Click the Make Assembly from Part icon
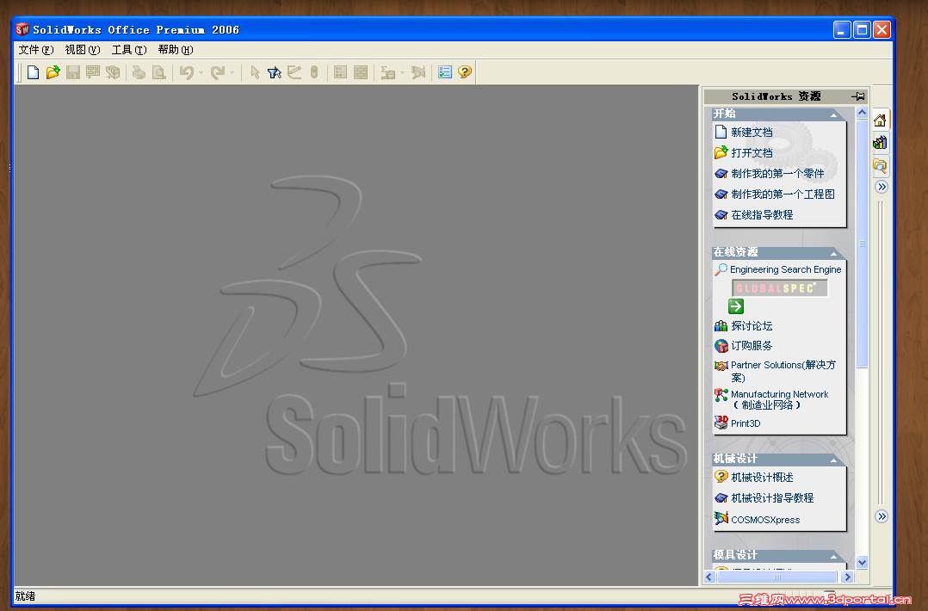The height and width of the screenshot is (611, 928). 113,72
